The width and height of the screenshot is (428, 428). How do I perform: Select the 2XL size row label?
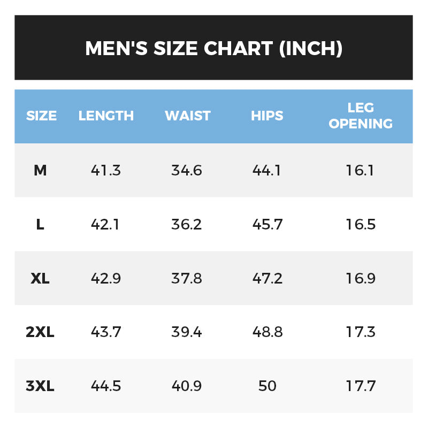coord(40,332)
